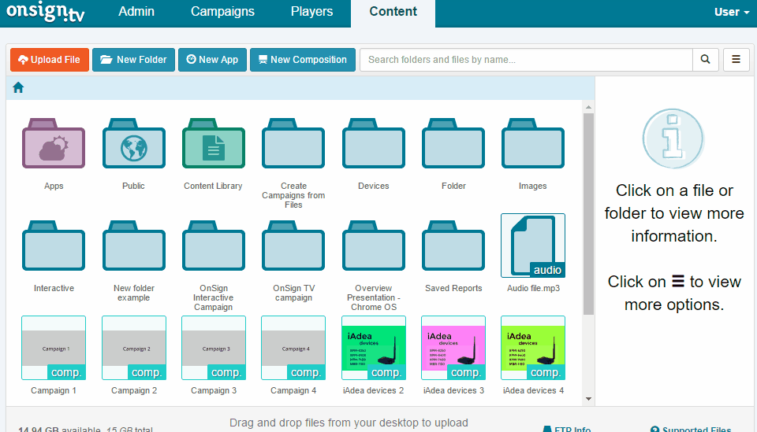Select the iAdea devices 3 composition
Image resolution: width=757 pixels, height=432 pixels.
point(453,348)
